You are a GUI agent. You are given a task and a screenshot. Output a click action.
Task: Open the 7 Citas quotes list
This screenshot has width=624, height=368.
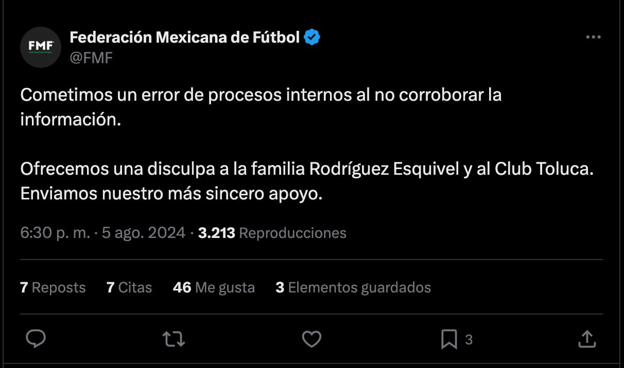(129, 287)
